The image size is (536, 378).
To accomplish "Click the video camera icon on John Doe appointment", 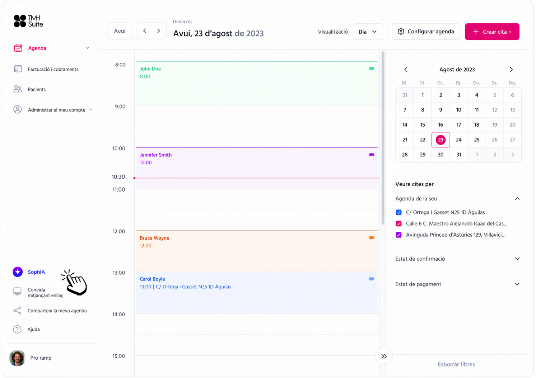I will coord(372,68).
